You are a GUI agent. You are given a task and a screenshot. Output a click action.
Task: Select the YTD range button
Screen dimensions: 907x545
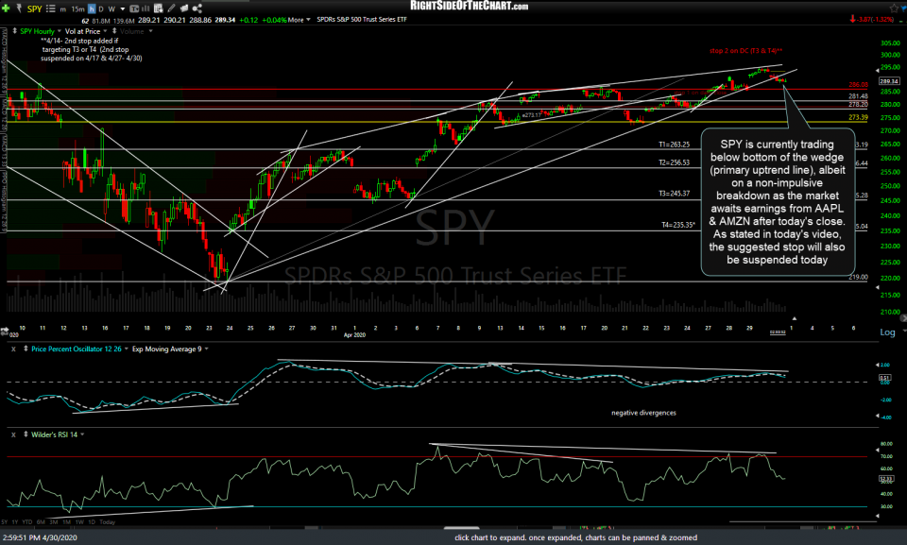point(26,522)
